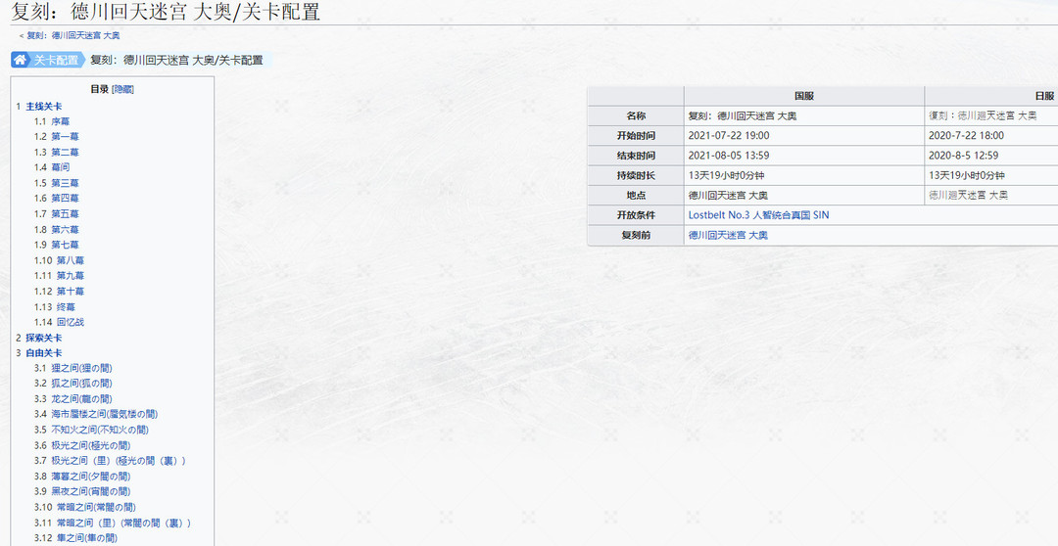Image resolution: width=1058 pixels, height=546 pixels.
Task: Select 幕间 contents entry
Action: 60,167
